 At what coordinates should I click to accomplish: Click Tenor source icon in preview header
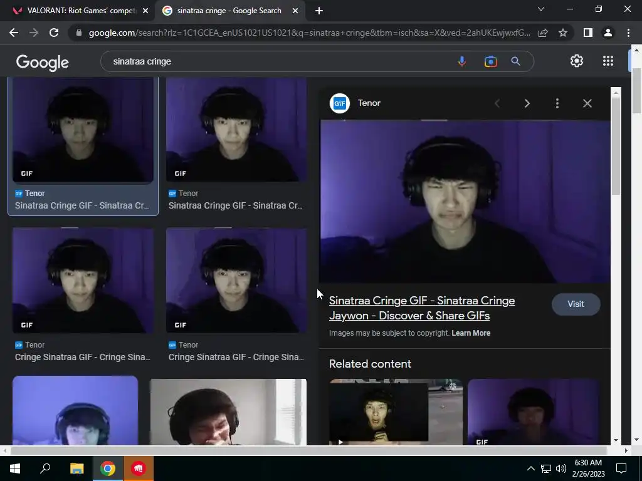click(x=340, y=103)
